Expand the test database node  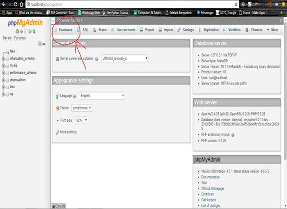3,87
